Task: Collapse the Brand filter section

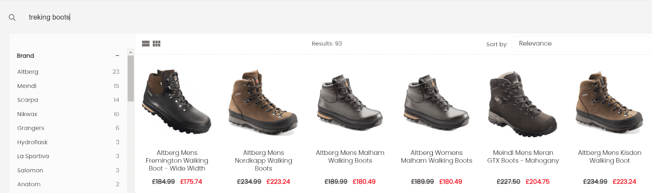Action: point(117,56)
